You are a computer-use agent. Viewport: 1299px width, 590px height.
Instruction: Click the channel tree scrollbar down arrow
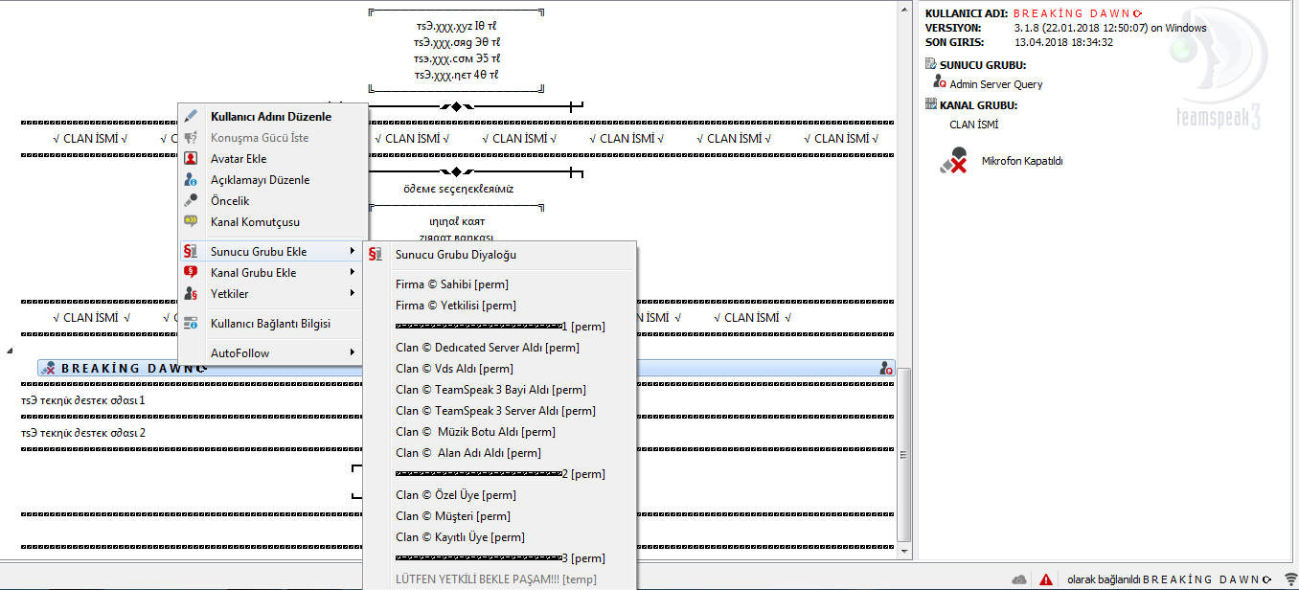(903, 551)
